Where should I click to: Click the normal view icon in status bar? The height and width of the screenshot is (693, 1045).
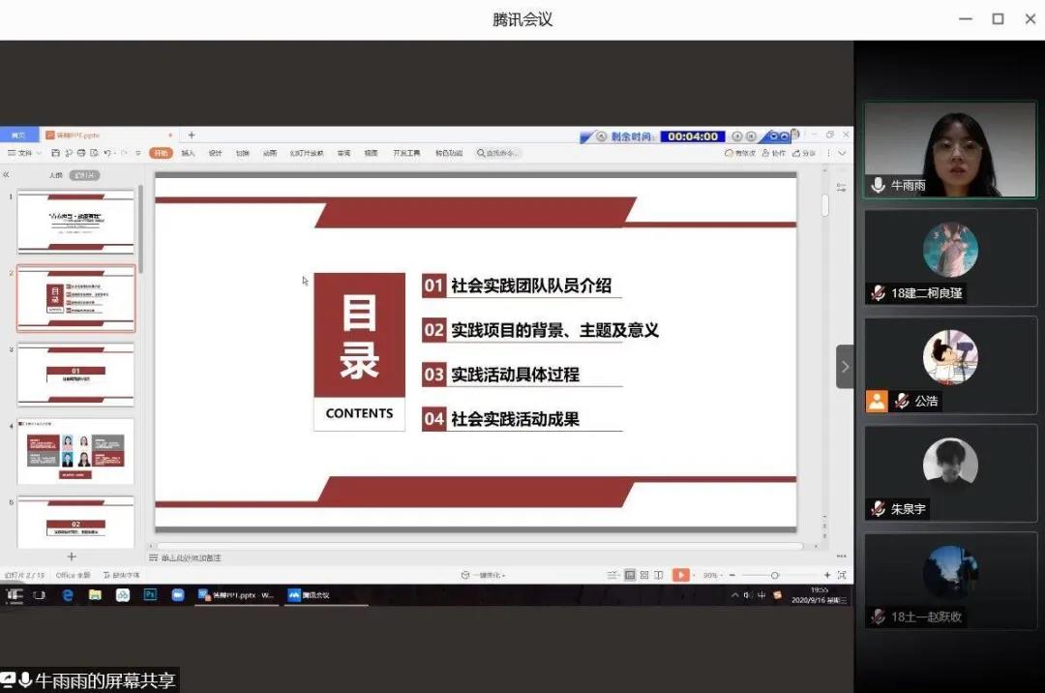(x=630, y=575)
